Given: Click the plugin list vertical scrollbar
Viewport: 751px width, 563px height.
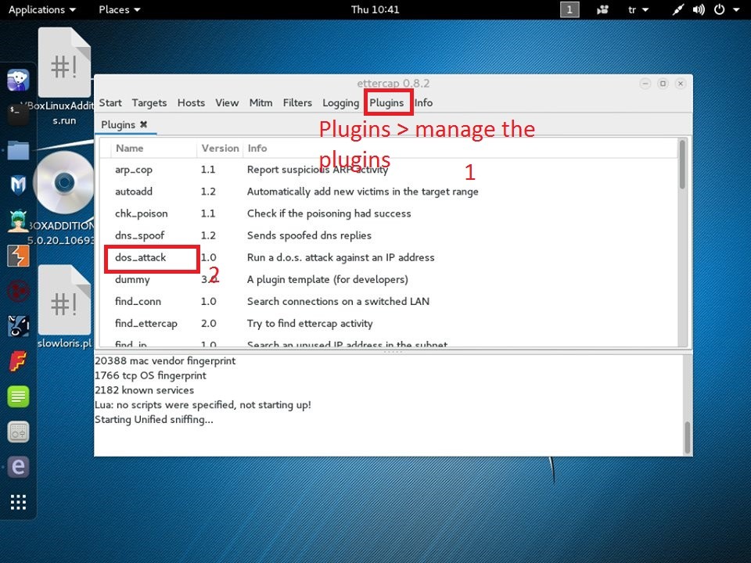Looking at the screenshot, I should coord(682,165).
